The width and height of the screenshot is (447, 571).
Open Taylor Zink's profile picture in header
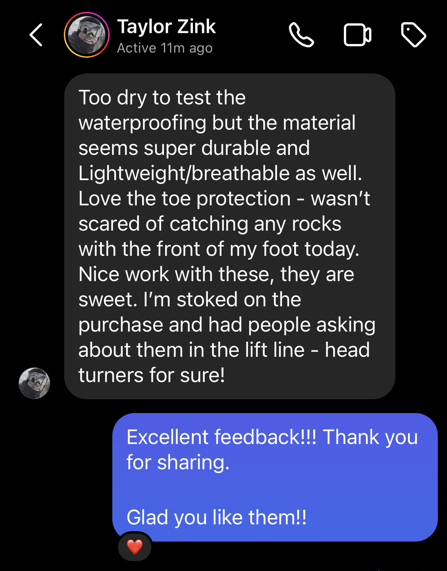coord(87,35)
